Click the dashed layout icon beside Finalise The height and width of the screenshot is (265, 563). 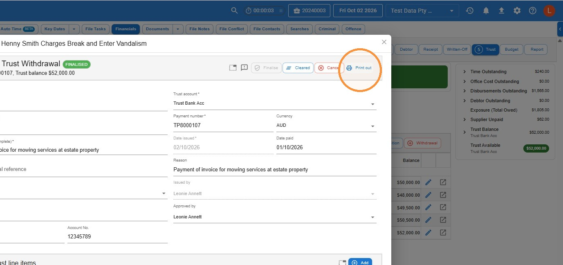(x=233, y=68)
